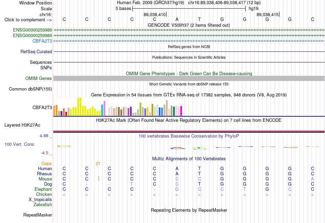
Task: Click the OMIM Gene Phenotypes track title
Action: 189,73
